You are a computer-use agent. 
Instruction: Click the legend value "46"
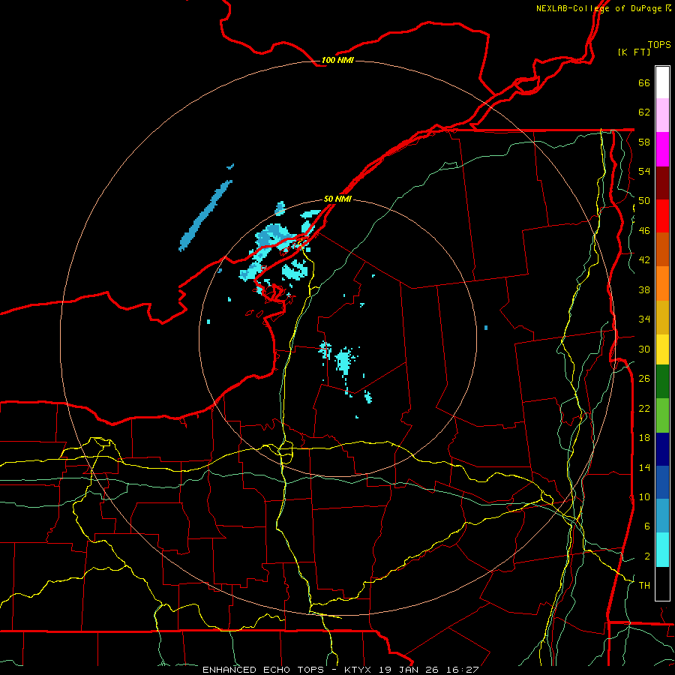point(644,231)
